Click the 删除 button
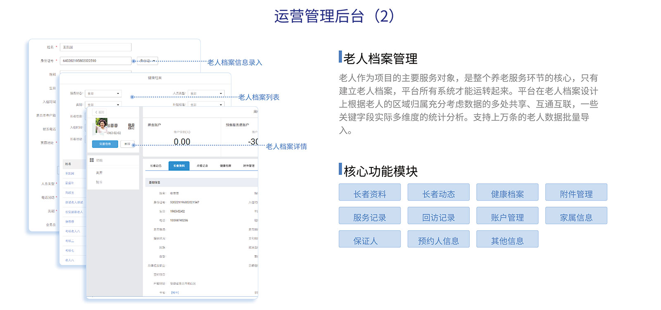The width and height of the screenshot is (661, 310). coord(128,144)
